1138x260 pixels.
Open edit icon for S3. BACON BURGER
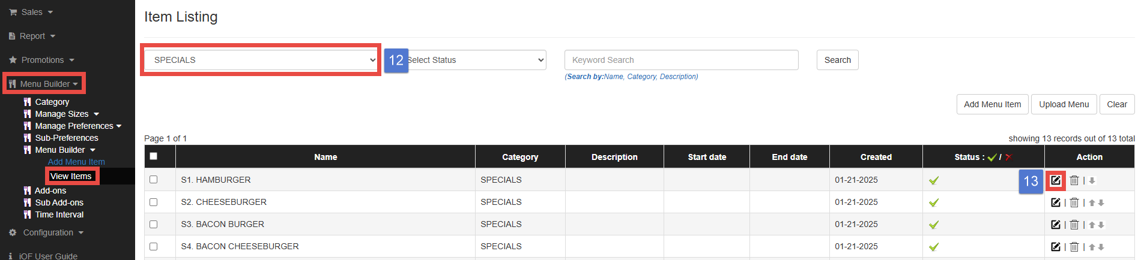click(x=1055, y=225)
